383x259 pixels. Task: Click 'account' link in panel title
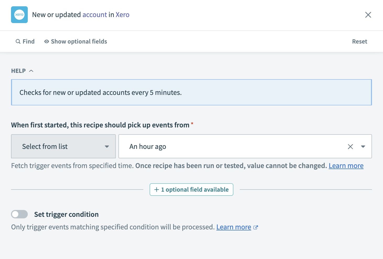click(x=95, y=15)
